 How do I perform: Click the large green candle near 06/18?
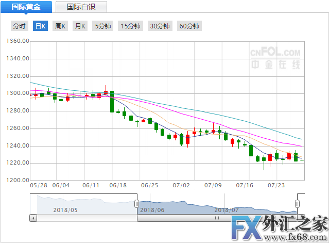pos(112,102)
